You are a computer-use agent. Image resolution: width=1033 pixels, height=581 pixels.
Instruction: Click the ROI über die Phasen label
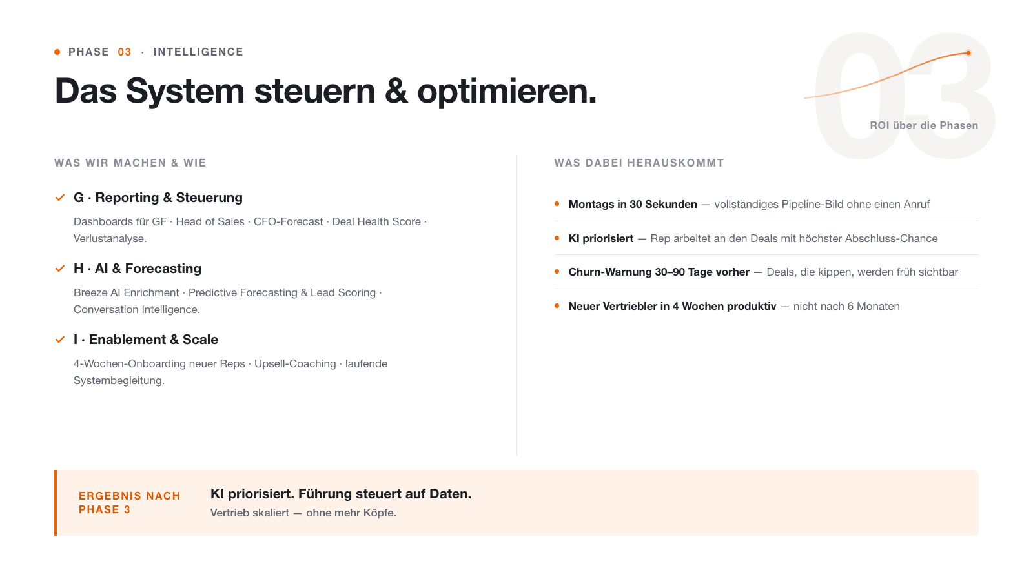pyautogui.click(x=924, y=125)
